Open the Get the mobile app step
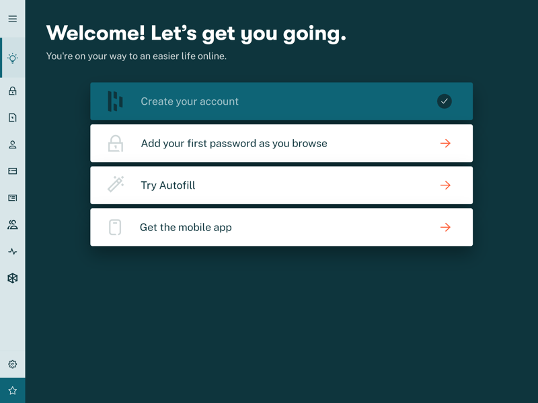 [281, 227]
